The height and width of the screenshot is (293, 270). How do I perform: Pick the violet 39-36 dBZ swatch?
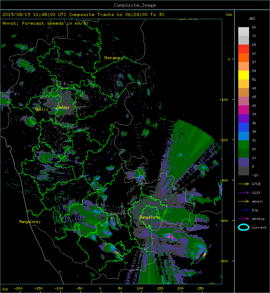[x=243, y=119]
